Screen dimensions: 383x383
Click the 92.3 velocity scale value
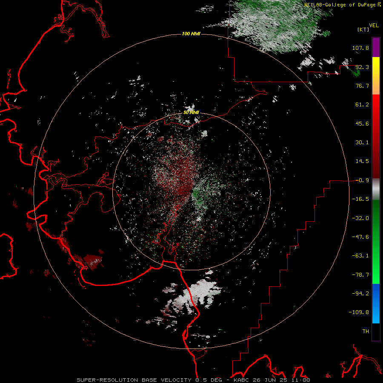(362, 67)
